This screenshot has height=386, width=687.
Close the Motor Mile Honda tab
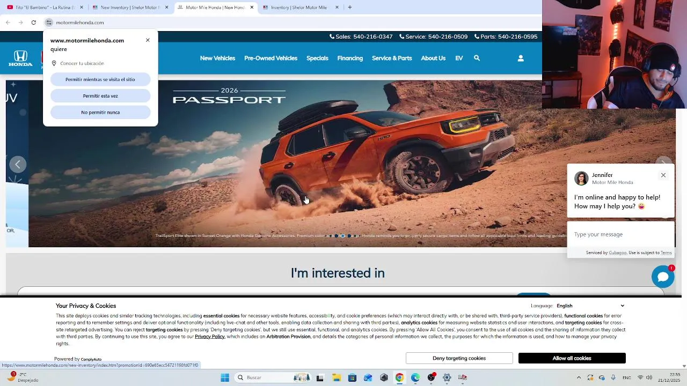[252, 8]
